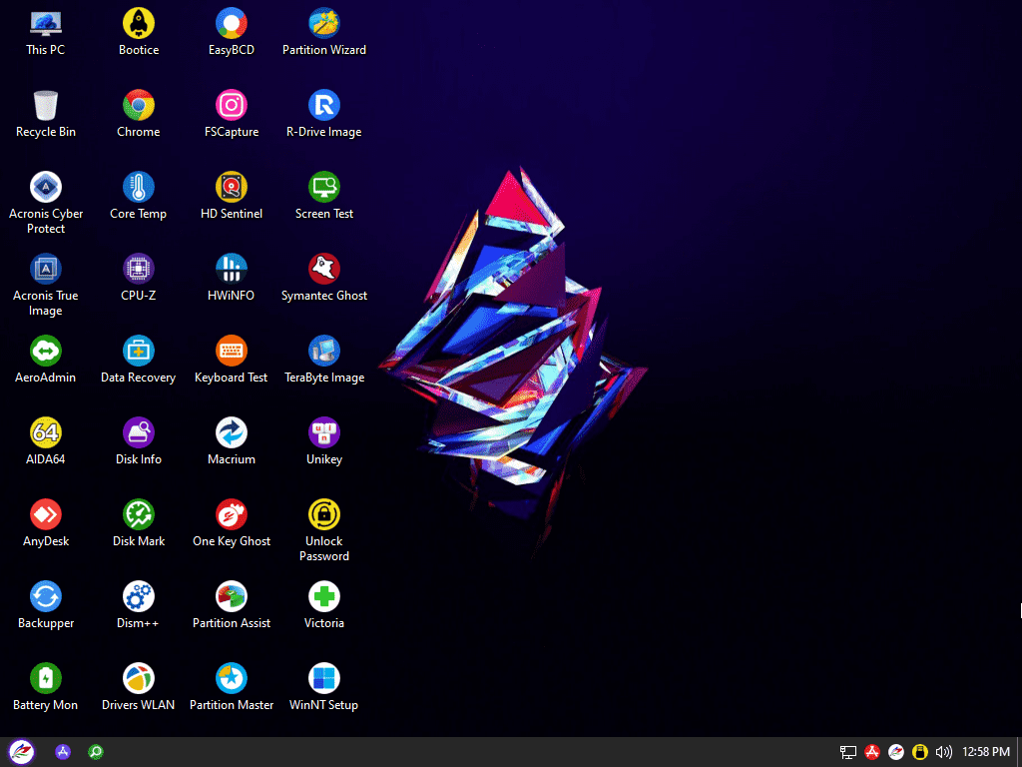1022x767 pixels.
Task: Click the green search icon on taskbar
Action: (x=96, y=752)
